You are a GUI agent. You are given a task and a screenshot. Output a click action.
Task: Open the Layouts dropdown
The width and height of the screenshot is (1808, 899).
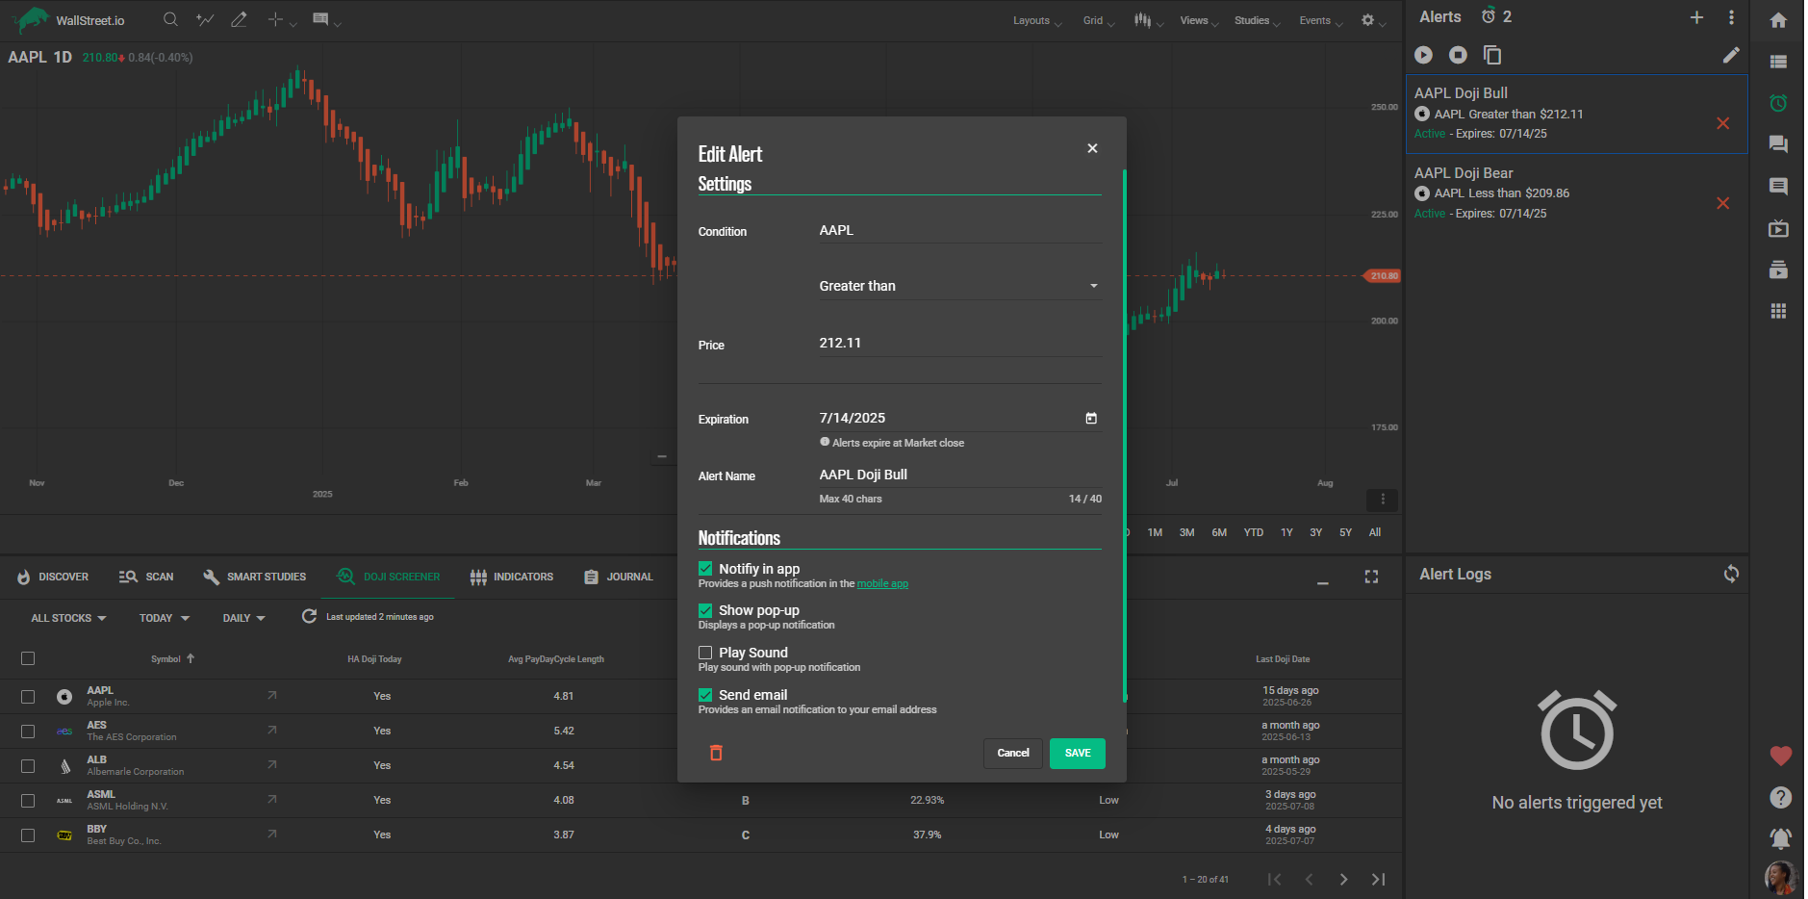pos(1037,20)
